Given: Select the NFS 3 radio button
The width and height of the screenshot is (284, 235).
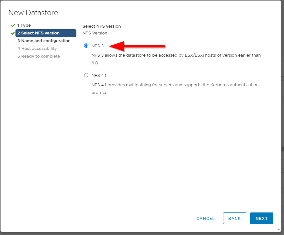Looking at the screenshot, I should pyautogui.click(x=86, y=46).
